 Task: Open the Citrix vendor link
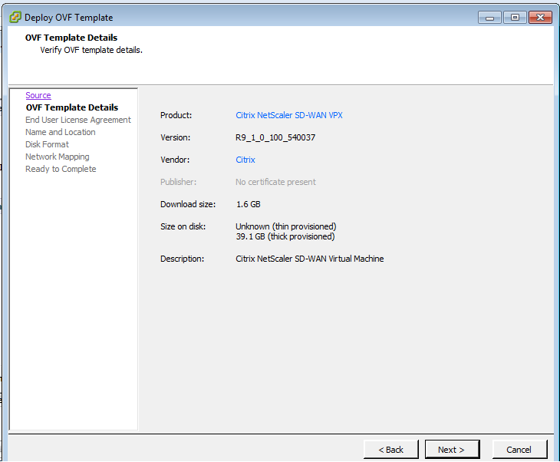click(245, 160)
